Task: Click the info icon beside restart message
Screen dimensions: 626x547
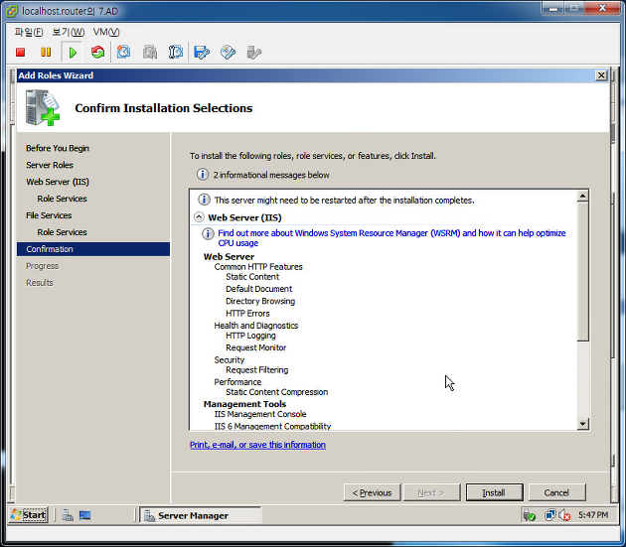Action: [x=204, y=200]
